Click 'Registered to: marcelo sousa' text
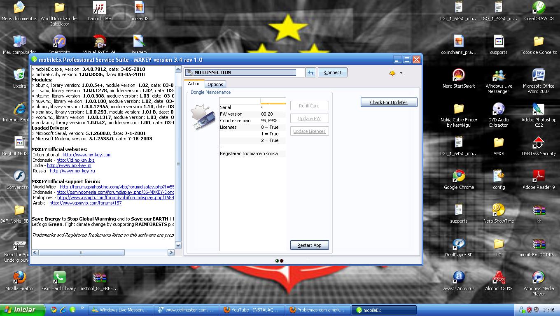 [249, 153]
